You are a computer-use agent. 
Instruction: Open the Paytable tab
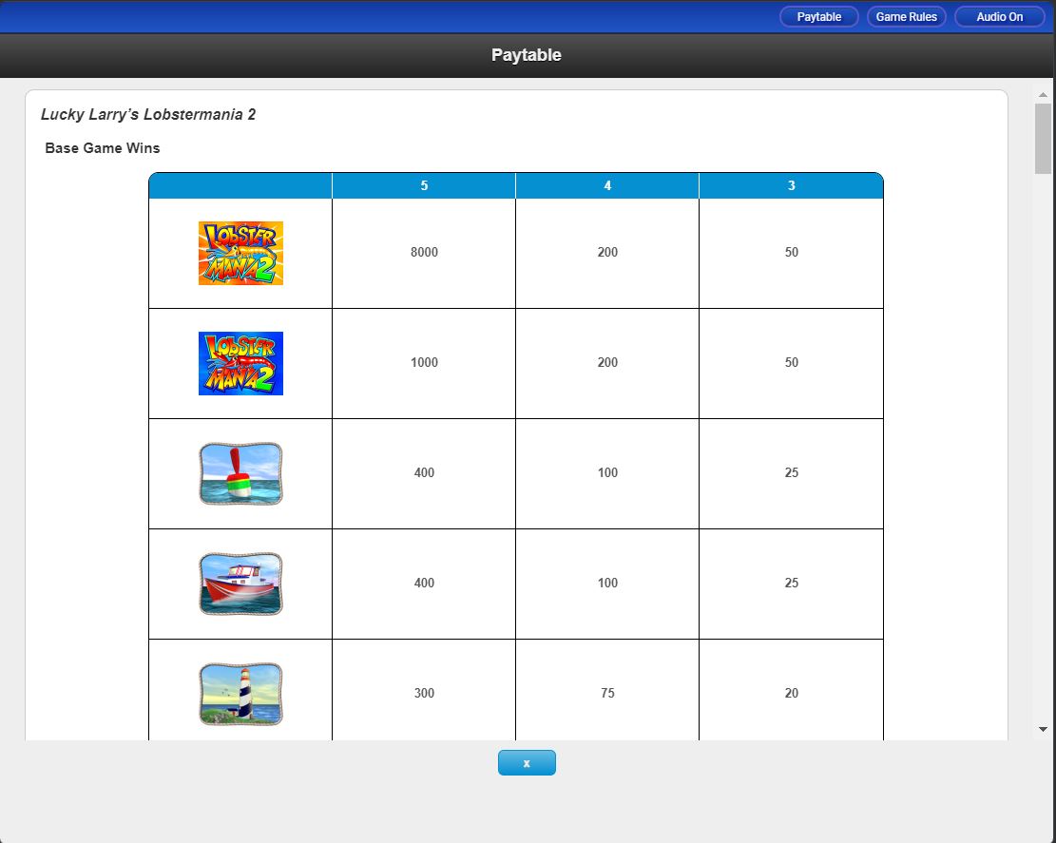click(818, 17)
